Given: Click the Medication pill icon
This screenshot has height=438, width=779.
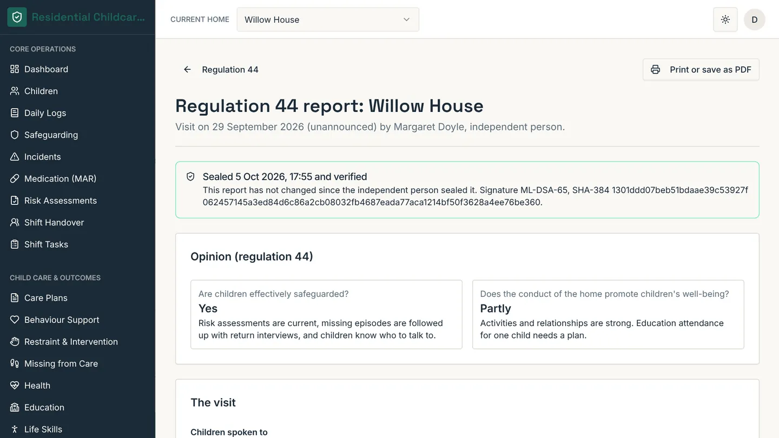Looking at the screenshot, I should [15, 178].
